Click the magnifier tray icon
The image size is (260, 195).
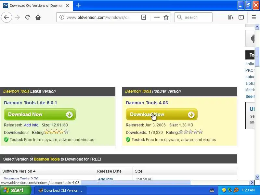coord(236,190)
